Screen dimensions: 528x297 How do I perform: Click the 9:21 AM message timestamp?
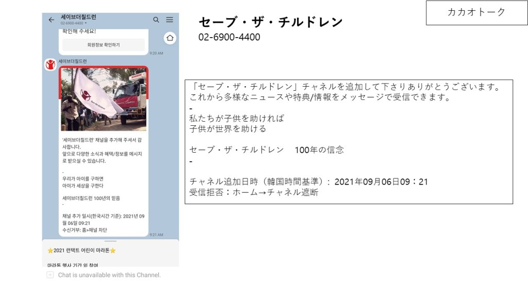click(156, 235)
